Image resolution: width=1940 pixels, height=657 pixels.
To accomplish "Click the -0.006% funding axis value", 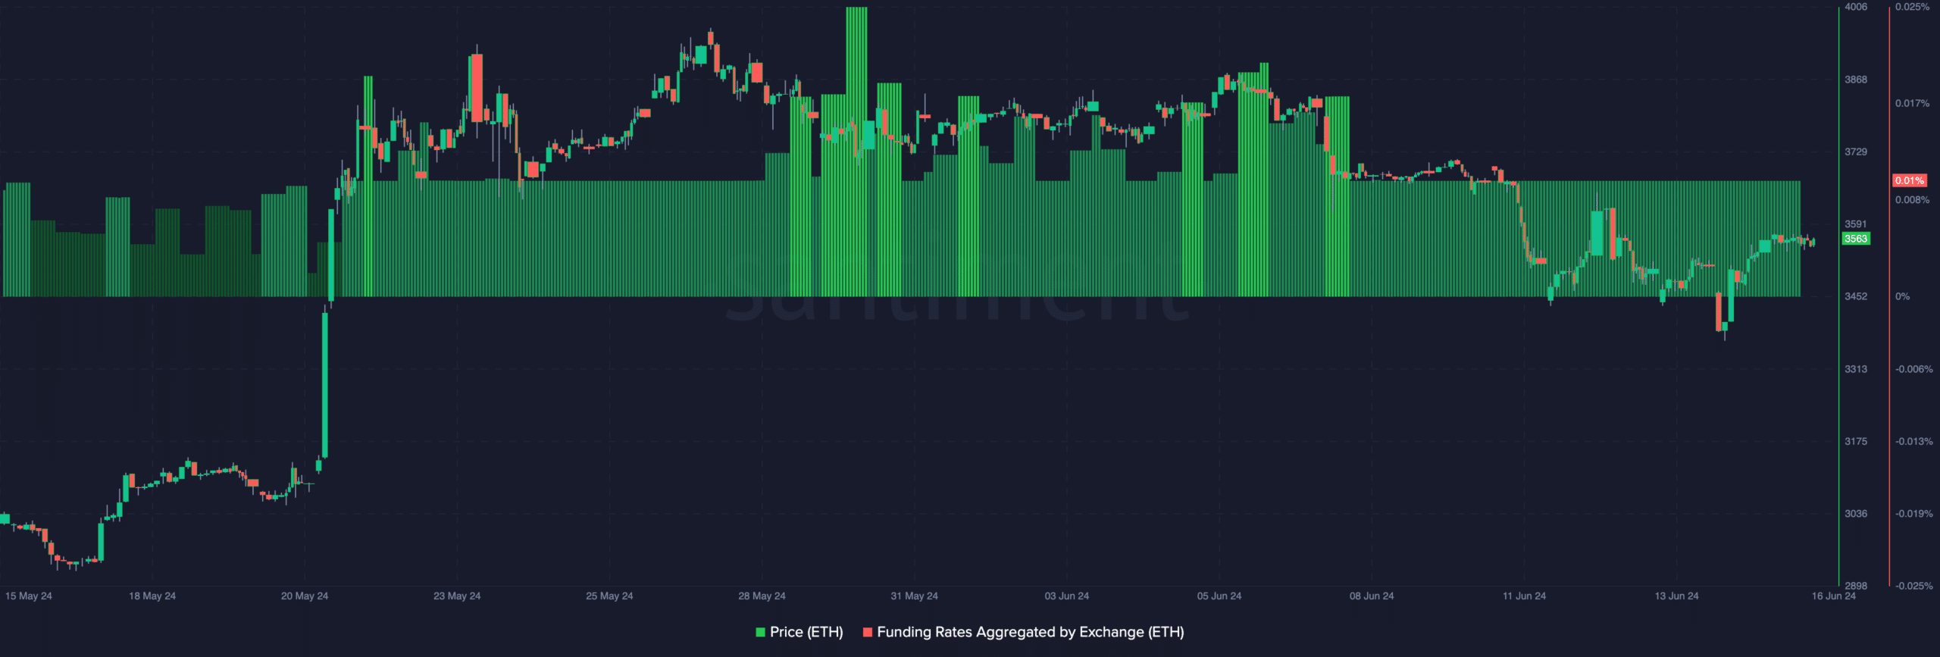I will pos(1913,369).
